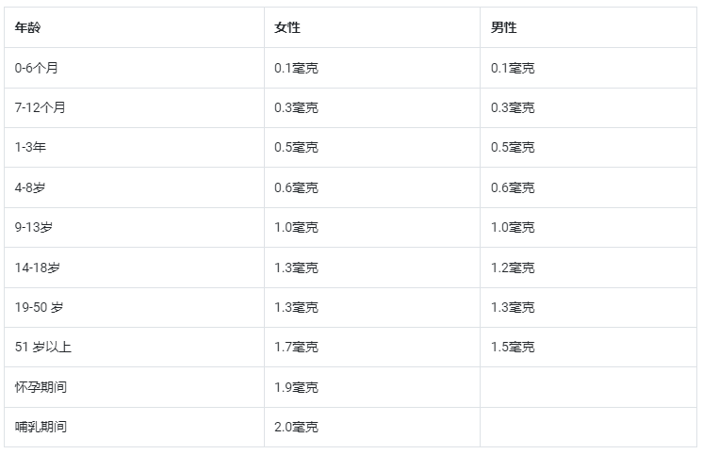Select female 1.3毫克 in 14-18岁 row

(x=296, y=268)
